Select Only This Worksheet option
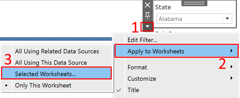The height and width of the screenshot is (98, 240). click(x=57, y=85)
